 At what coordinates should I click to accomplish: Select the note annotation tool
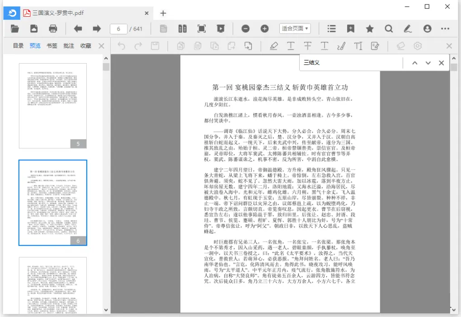[x=375, y=46]
